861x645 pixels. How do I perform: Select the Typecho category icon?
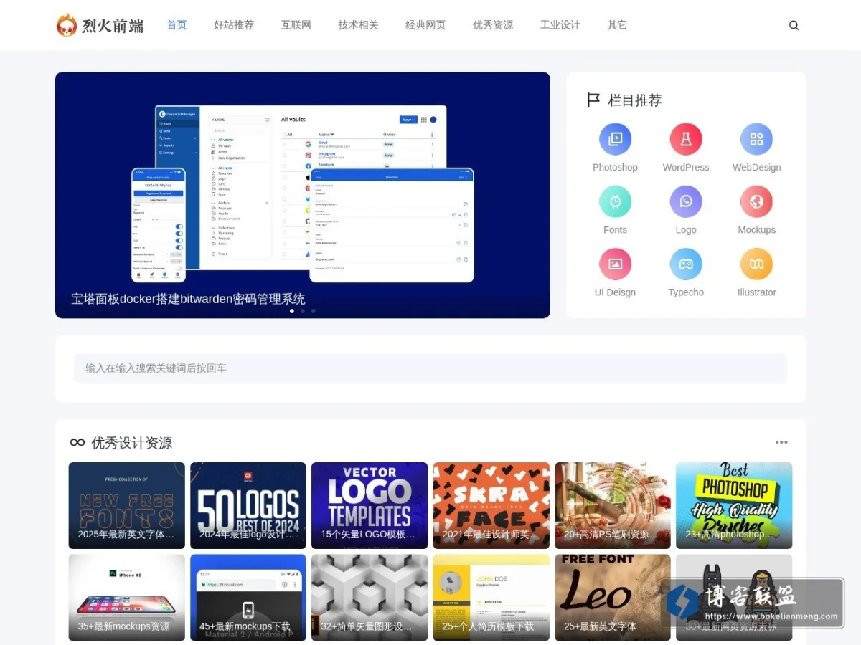(x=686, y=264)
